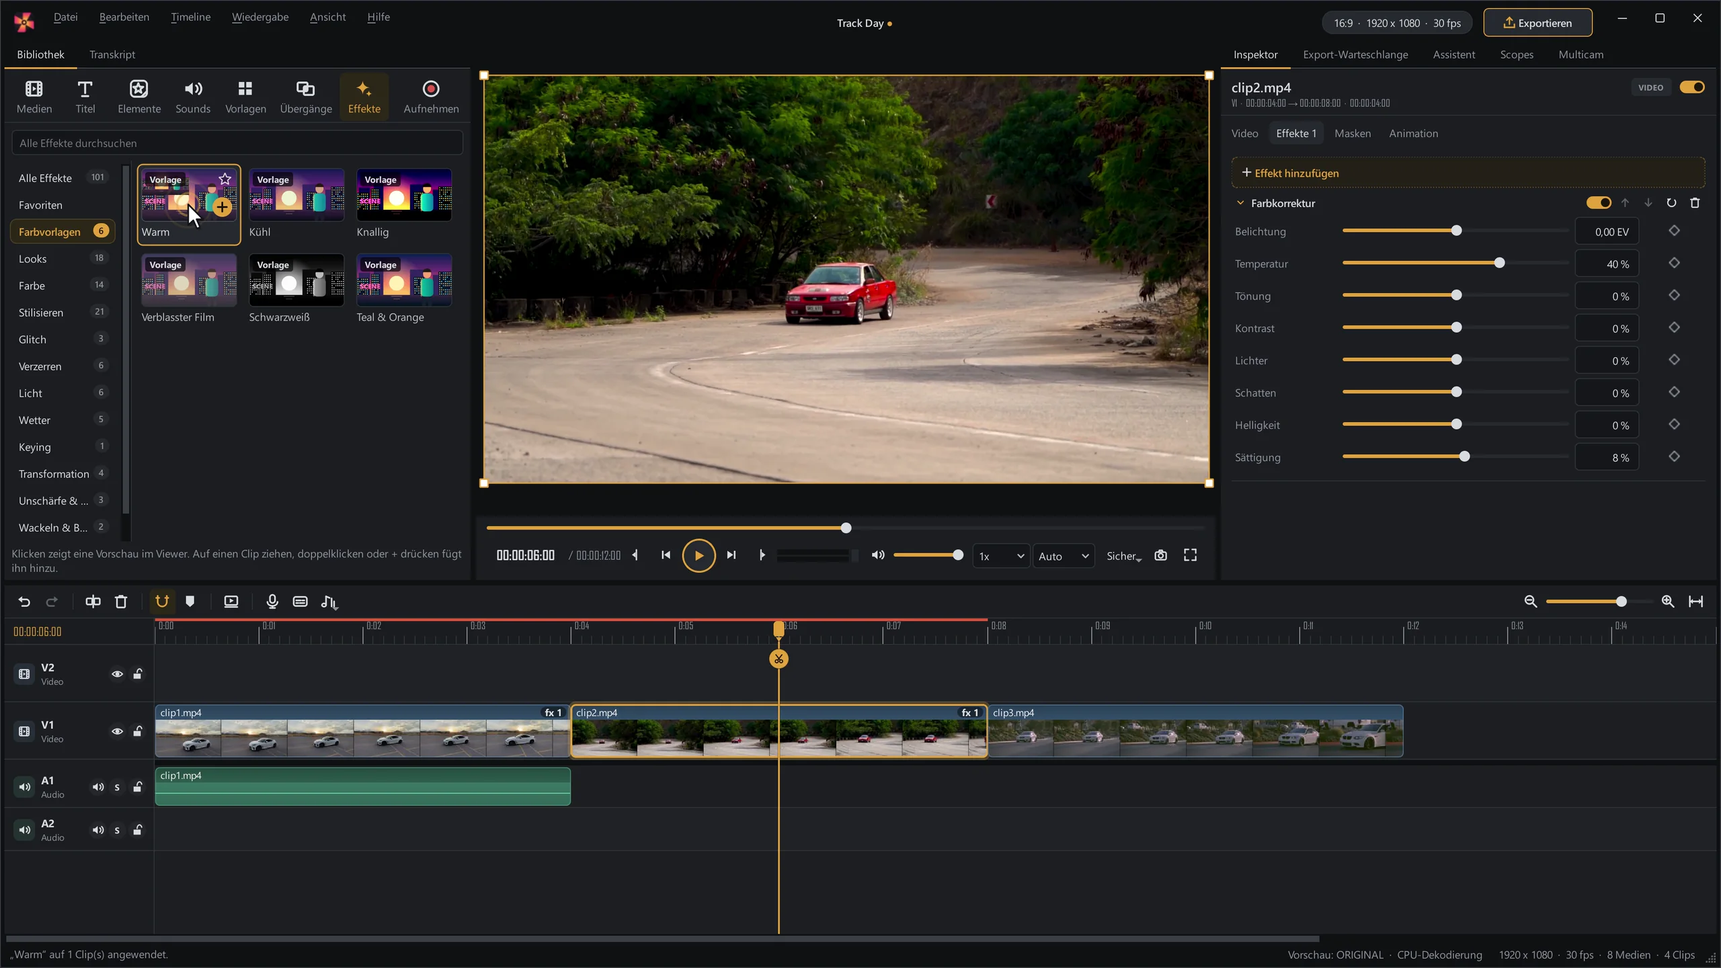This screenshot has width=1721, height=968.
Task: Open the Übergänge transitions section
Action: coord(306,97)
